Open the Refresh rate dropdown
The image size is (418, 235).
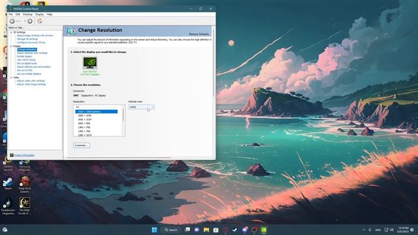coord(142,107)
